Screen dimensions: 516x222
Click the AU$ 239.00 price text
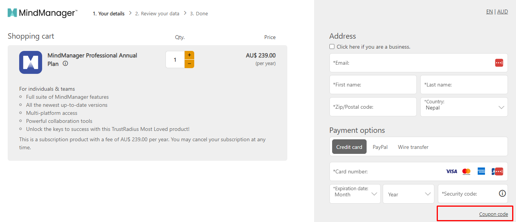tap(260, 55)
